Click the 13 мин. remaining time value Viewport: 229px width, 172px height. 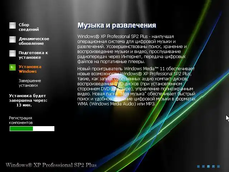pos(24,105)
